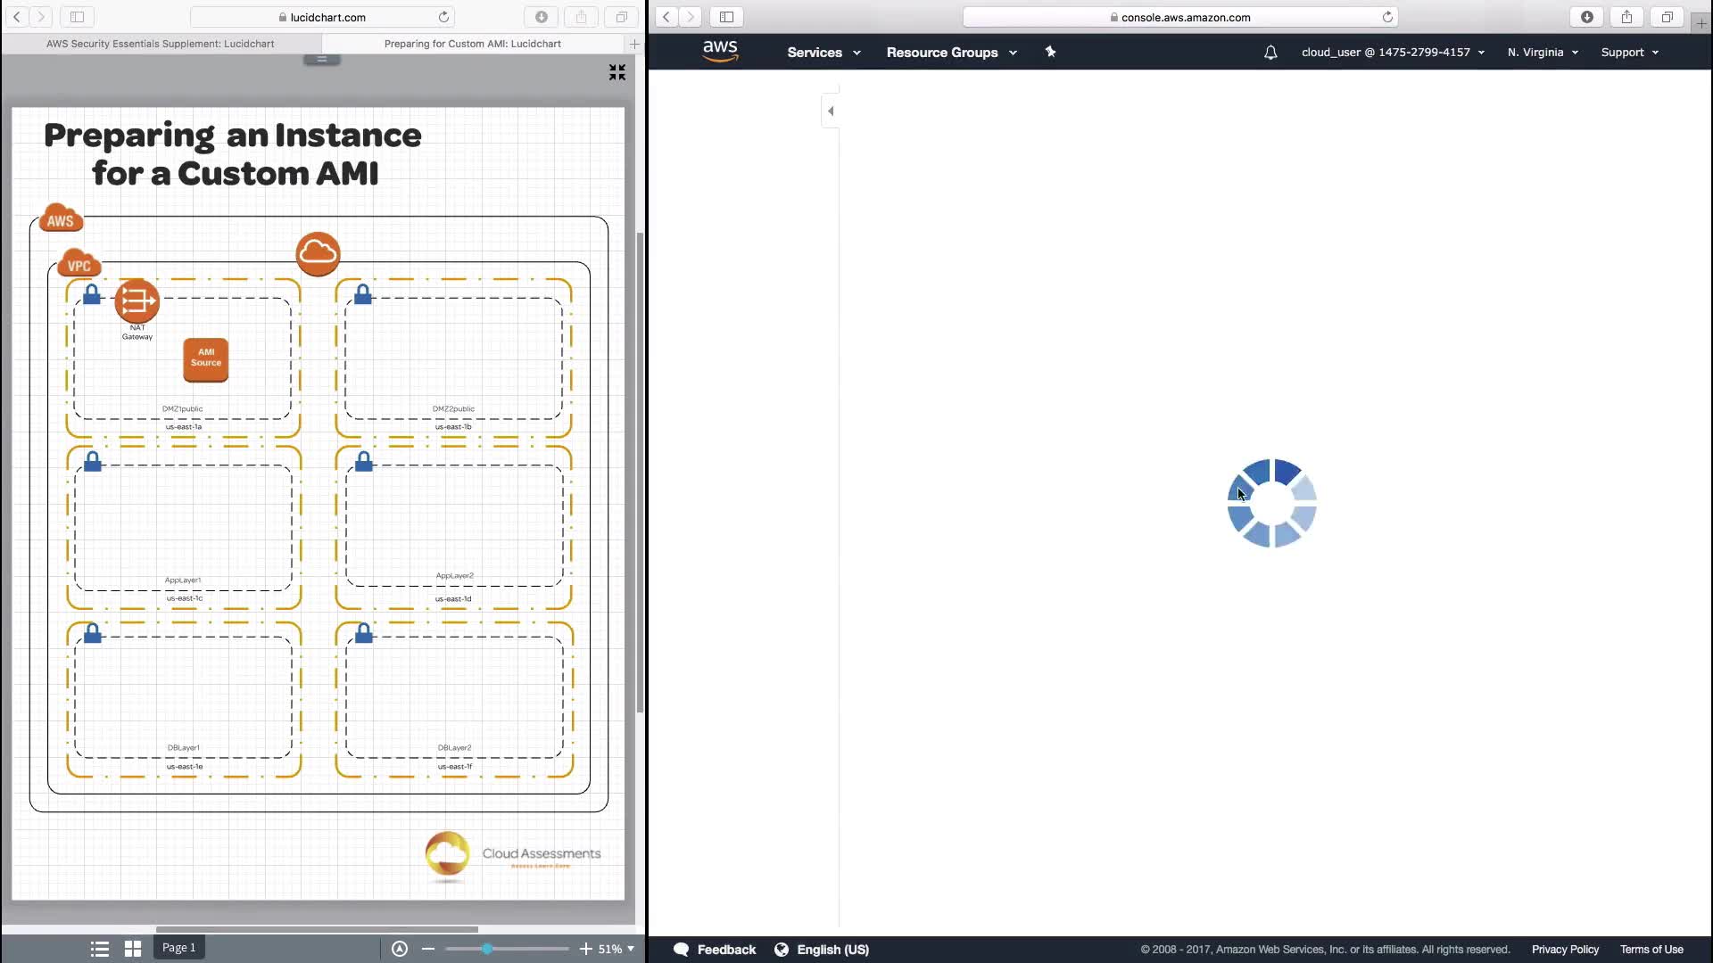1713x963 pixels.
Task: Select the Page 1 tab
Action: tap(178, 947)
